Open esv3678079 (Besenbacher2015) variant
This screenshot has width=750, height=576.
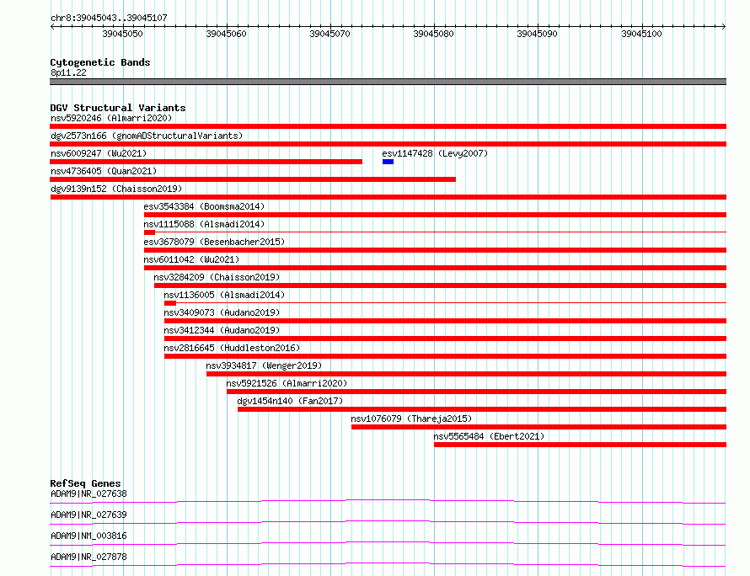coord(214,242)
